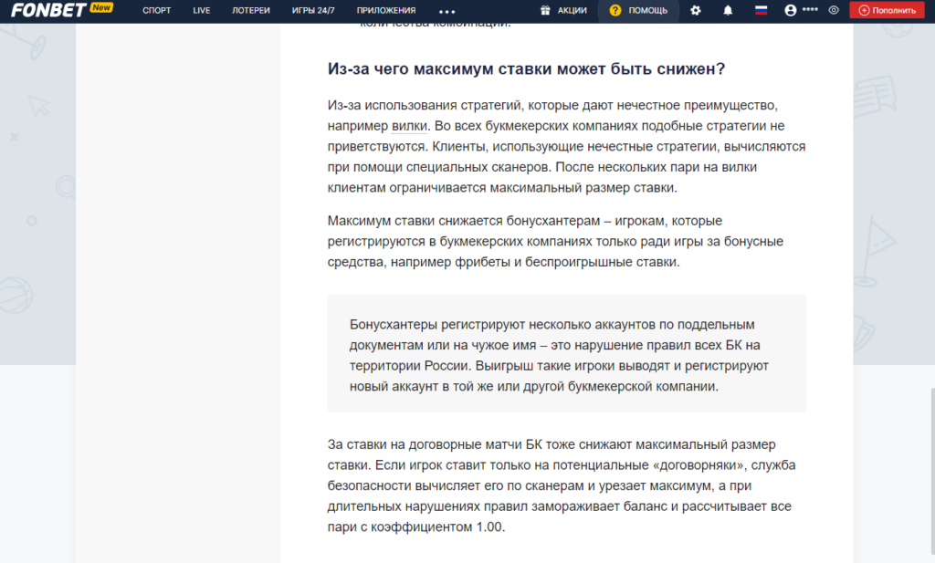Viewport: 935px width, 563px height.
Task: Go to ЛОТЕРЕИ section
Action: pyautogui.click(x=251, y=11)
